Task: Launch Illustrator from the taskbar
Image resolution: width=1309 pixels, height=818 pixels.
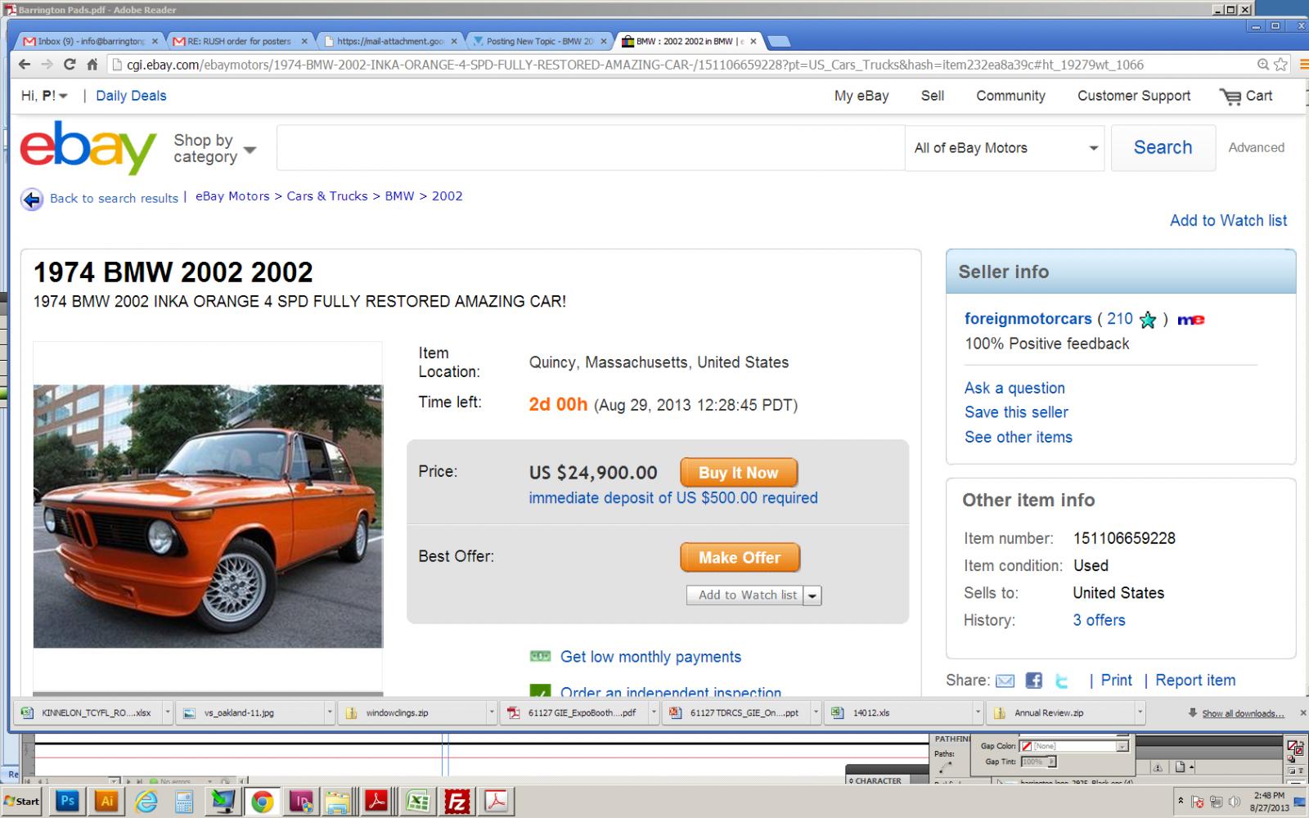Action: [x=106, y=802]
